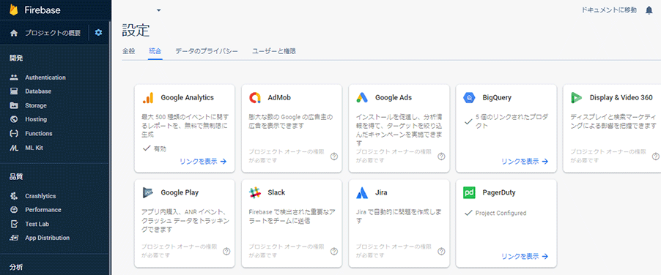Switch to the 全般 tab
661x275 pixels.
click(x=128, y=51)
